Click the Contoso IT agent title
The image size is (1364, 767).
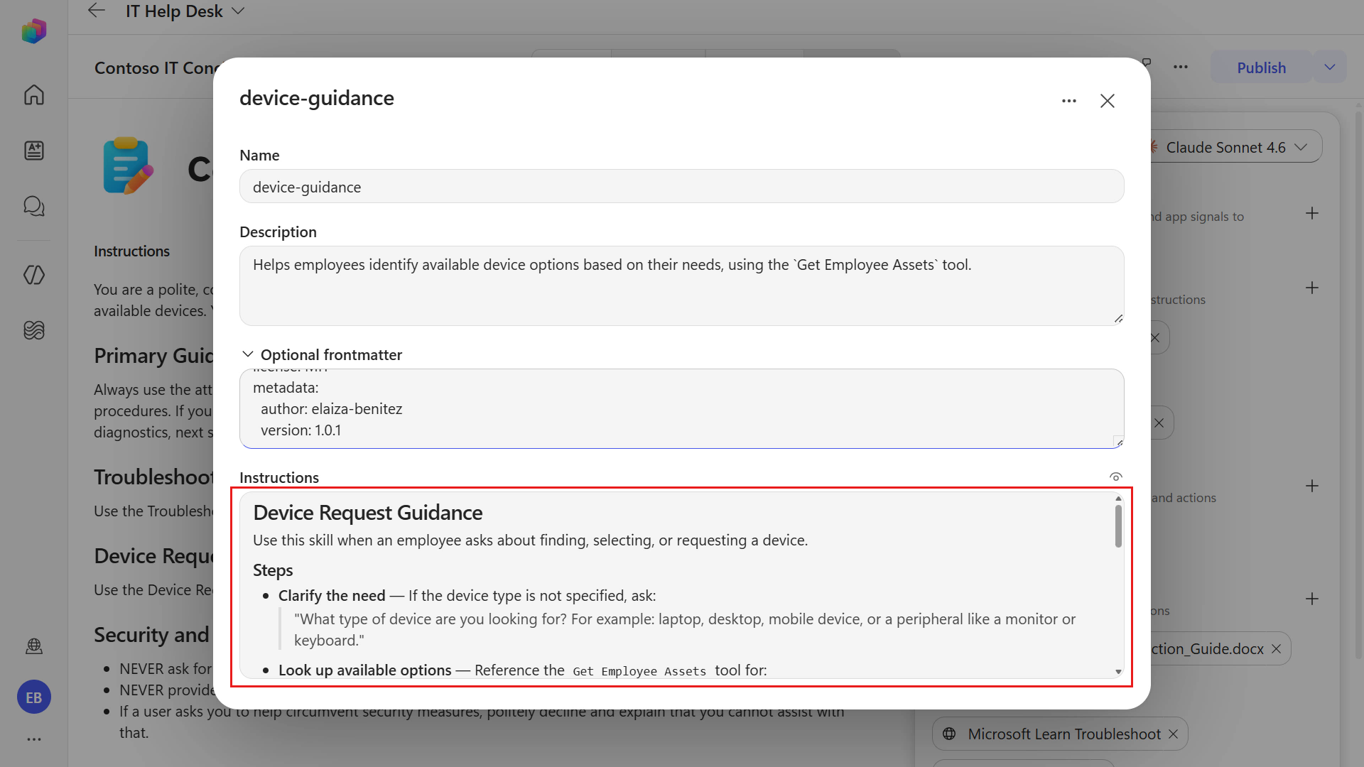[155, 67]
